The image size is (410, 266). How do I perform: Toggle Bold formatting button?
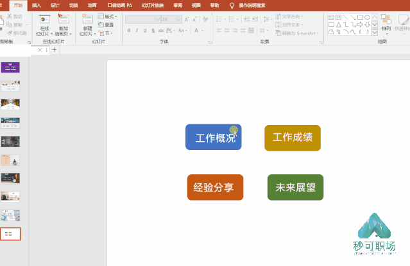click(129, 31)
